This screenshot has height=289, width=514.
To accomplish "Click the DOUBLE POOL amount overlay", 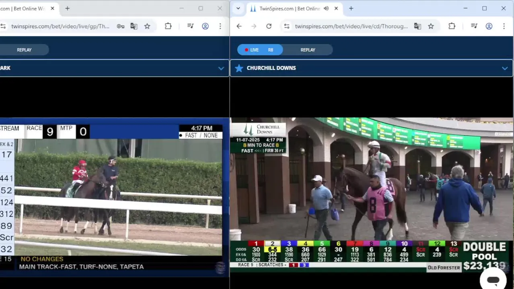I will pyautogui.click(x=484, y=256).
